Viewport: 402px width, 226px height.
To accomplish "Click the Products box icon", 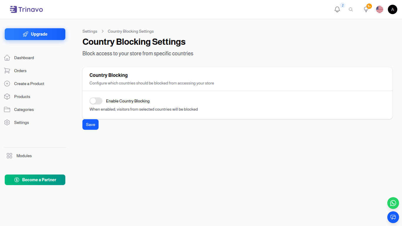I will 7,97.
